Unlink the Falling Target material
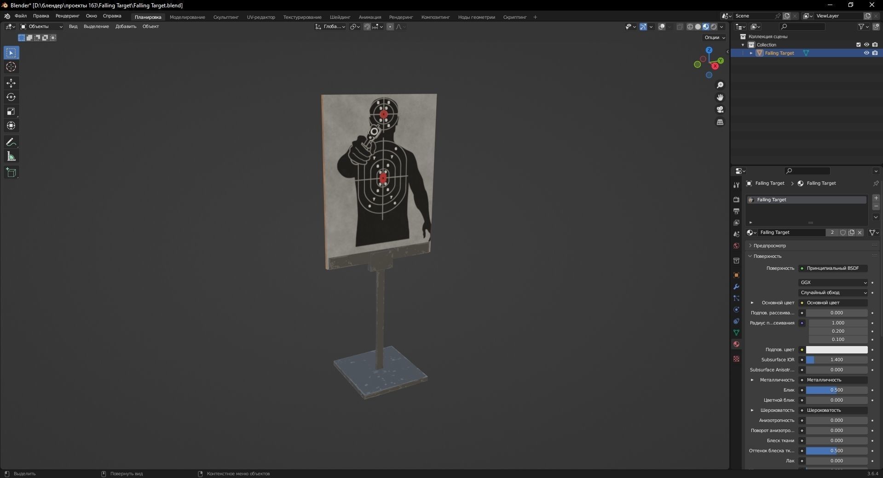This screenshot has width=883, height=478. pyautogui.click(x=860, y=233)
